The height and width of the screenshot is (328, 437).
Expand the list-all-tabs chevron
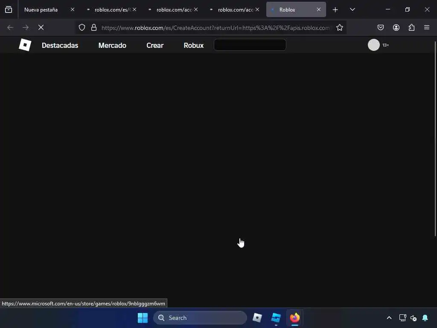tap(352, 9)
